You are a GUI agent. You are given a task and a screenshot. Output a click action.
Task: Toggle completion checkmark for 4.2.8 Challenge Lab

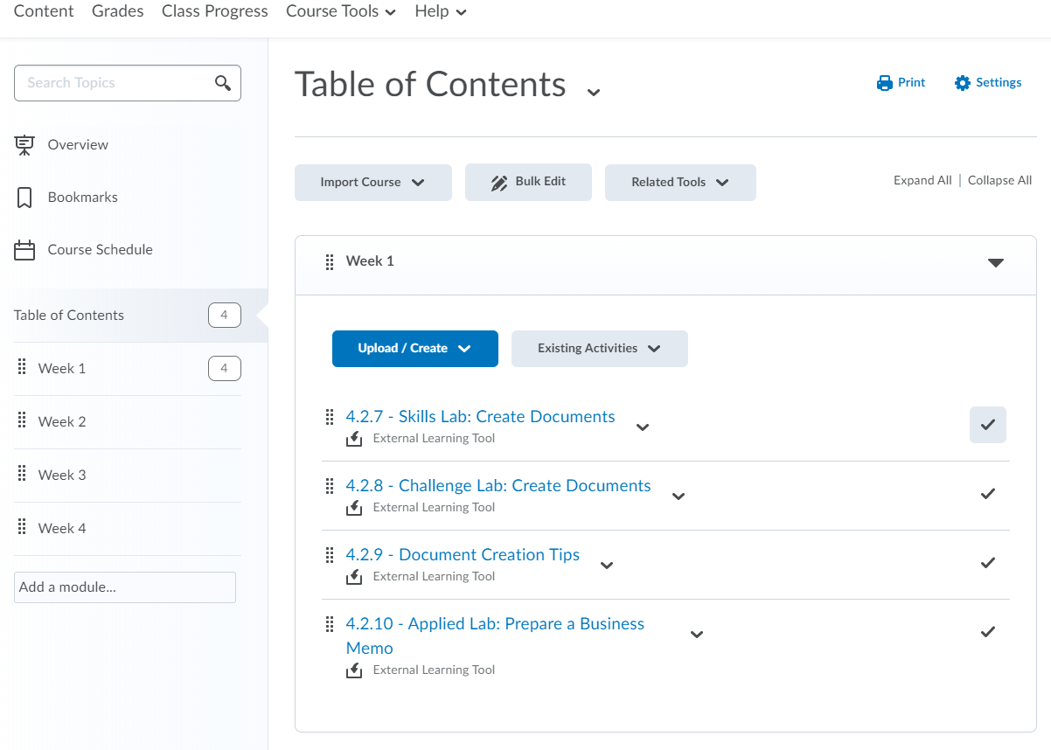[x=988, y=494]
